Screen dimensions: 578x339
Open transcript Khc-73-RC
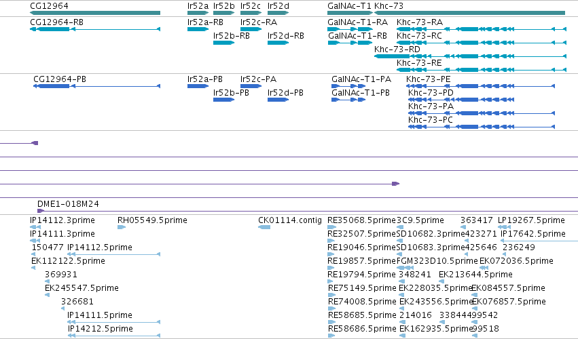tap(419, 36)
